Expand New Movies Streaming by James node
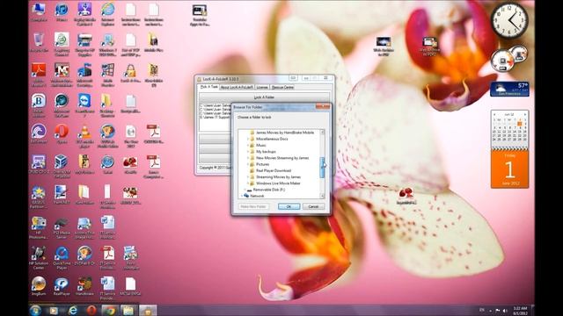Screen dimensions: 563x316 (x=247, y=158)
